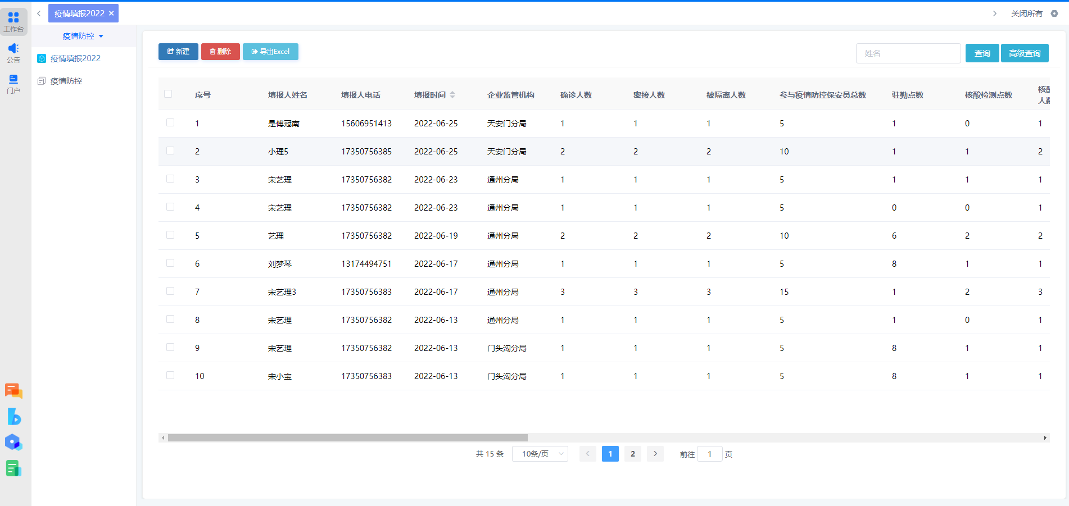Click the date 2022-06-19 cell
Viewport: 1069px width, 506px height.
click(436, 236)
